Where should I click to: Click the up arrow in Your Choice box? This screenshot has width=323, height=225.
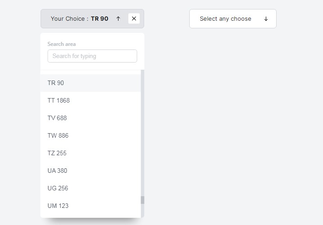pos(118,18)
